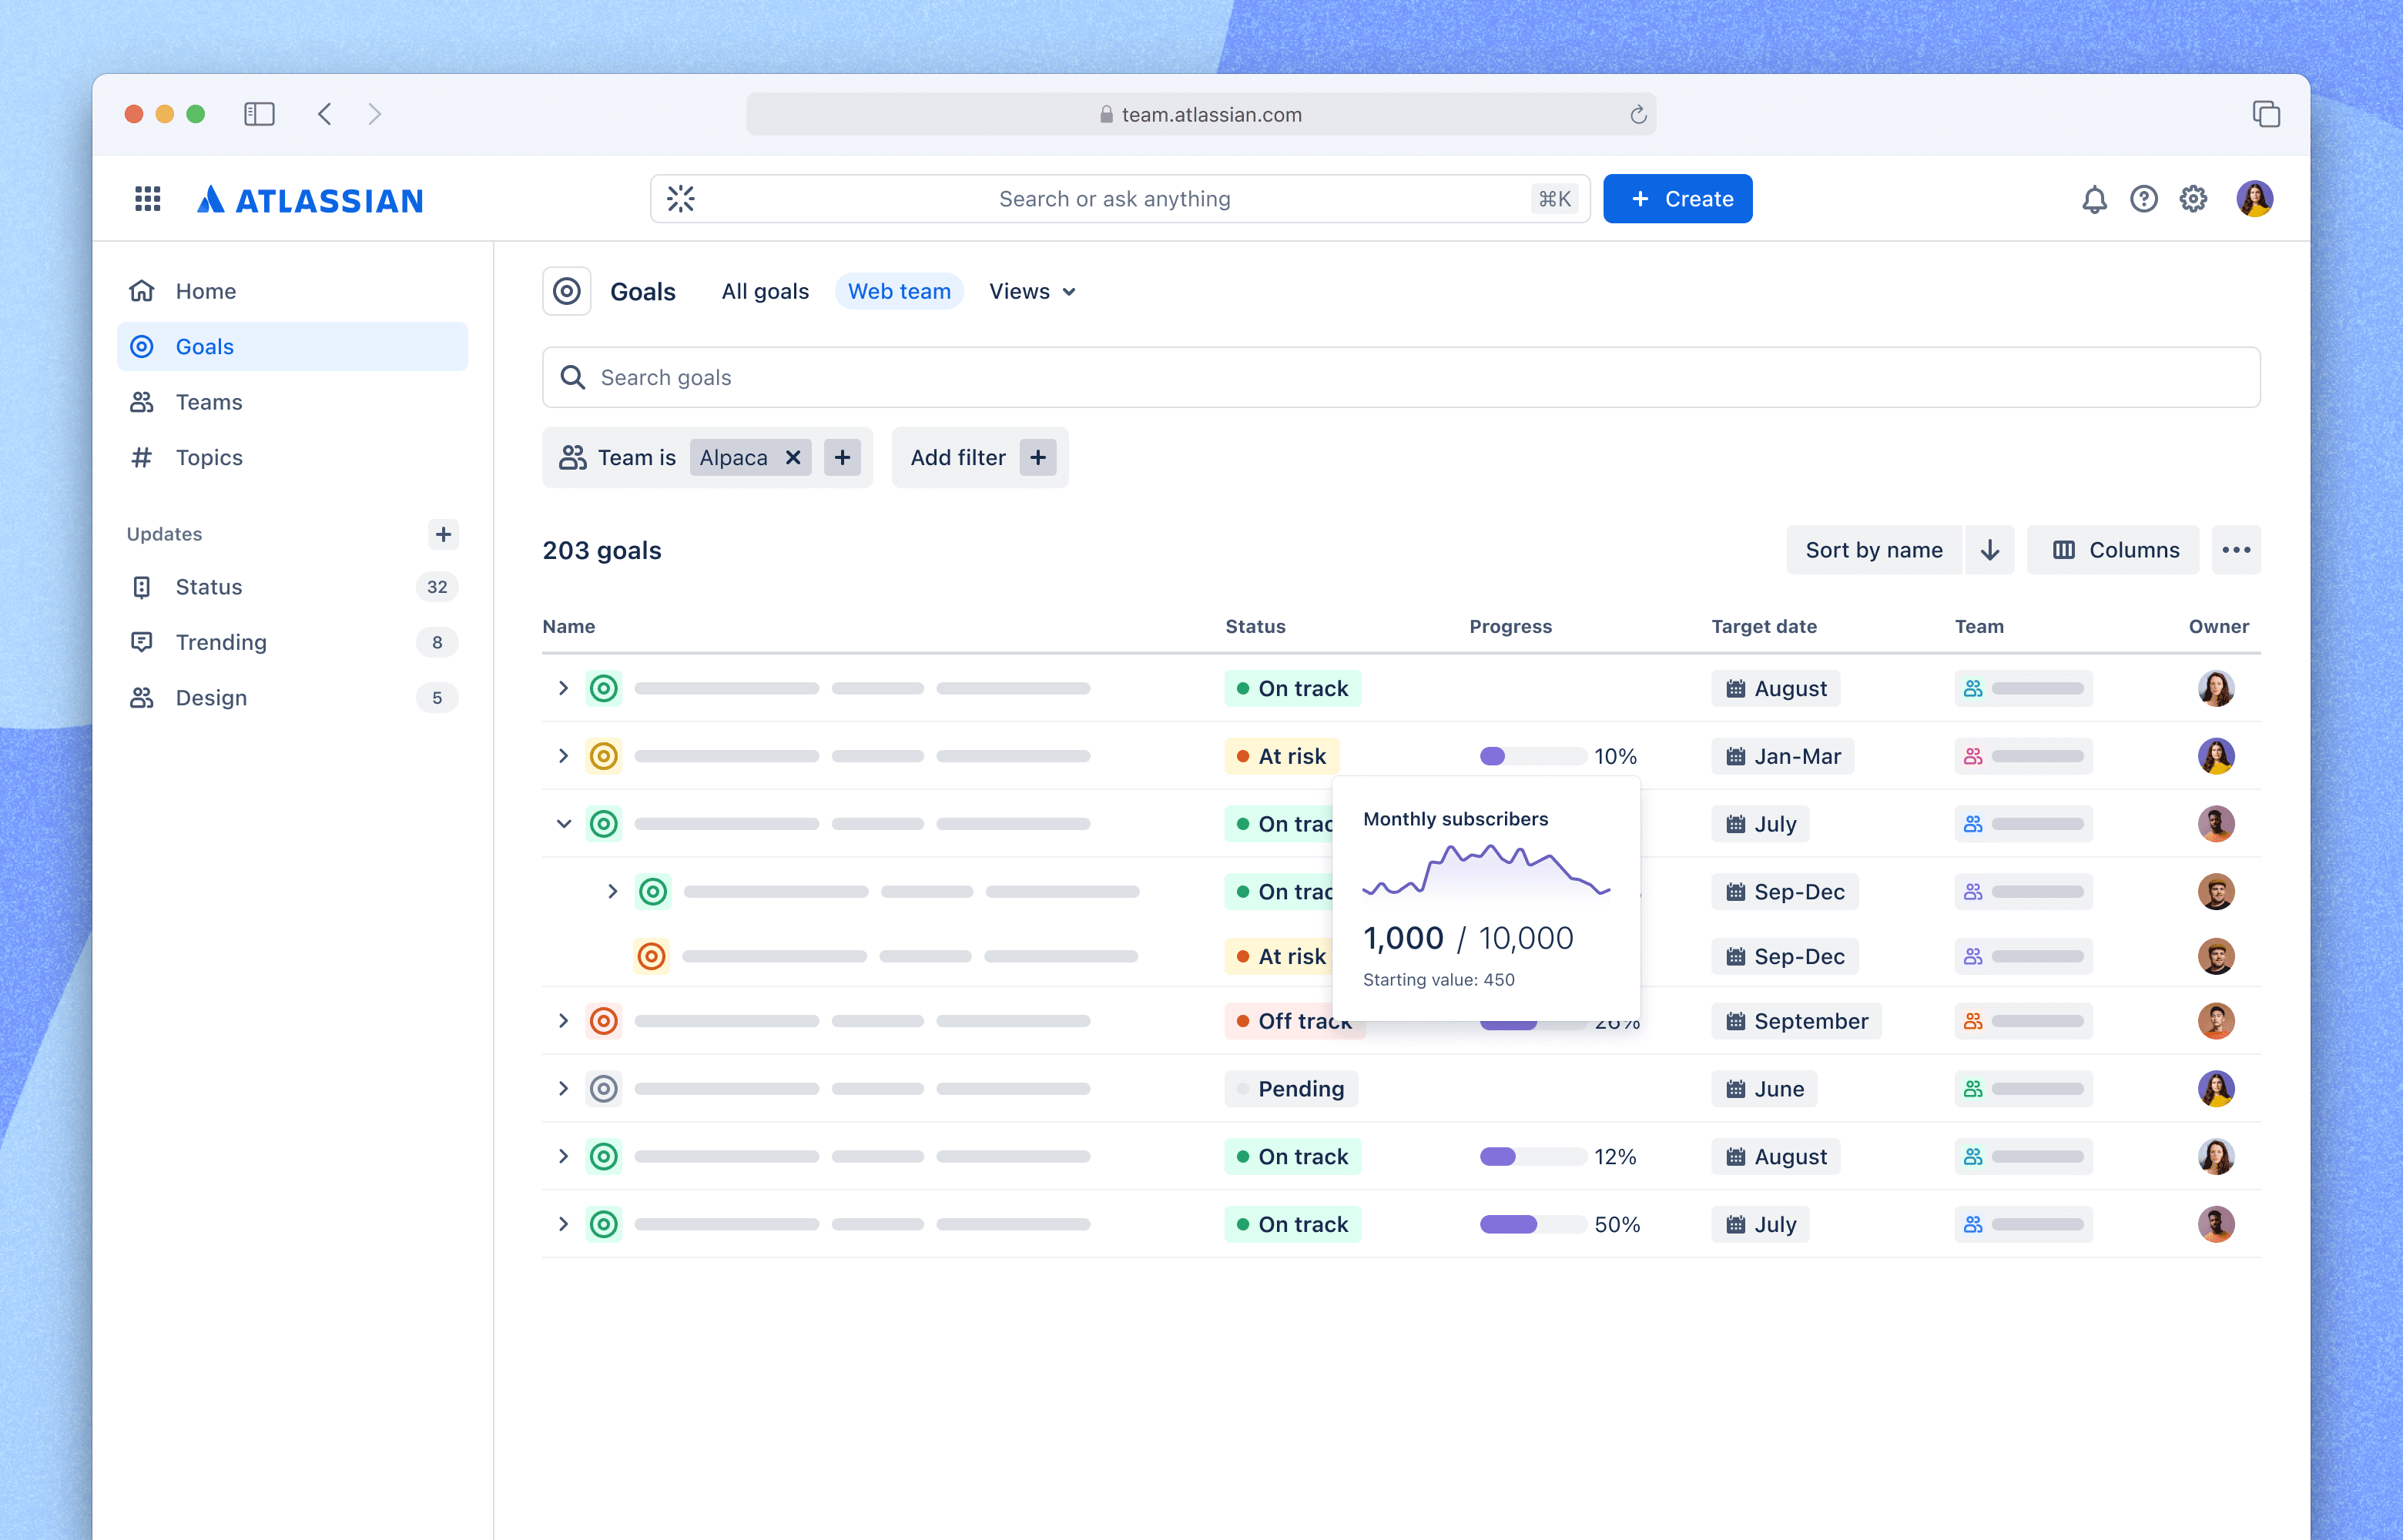The height and width of the screenshot is (1540, 2403).
Task: Click the 50% progress bar
Action: pyautogui.click(x=1533, y=1224)
